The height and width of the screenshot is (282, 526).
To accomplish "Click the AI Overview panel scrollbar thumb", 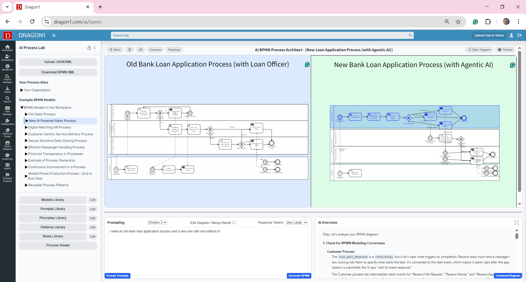I will 517,236.
